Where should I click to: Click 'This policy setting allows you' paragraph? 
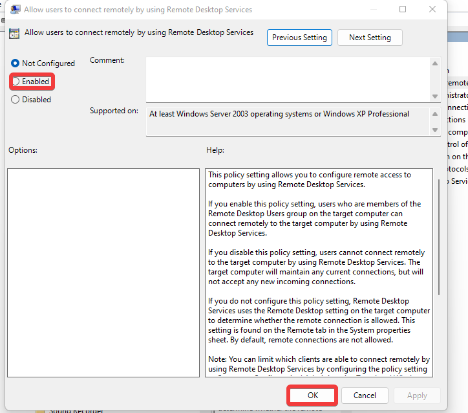[x=310, y=179]
